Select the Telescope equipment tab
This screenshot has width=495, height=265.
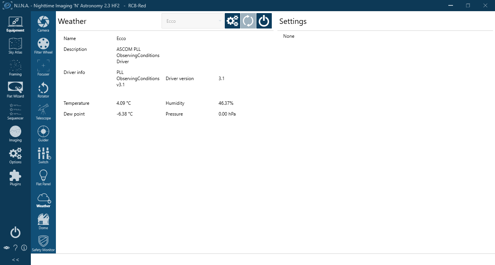[43, 112]
